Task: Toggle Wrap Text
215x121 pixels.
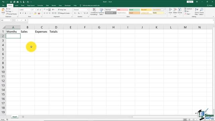Action: pyautogui.click(x=62, y=10)
